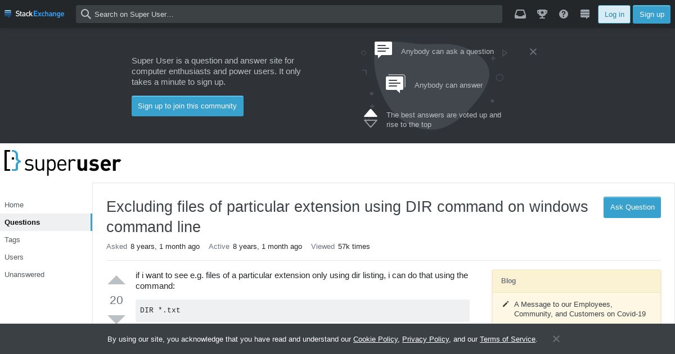675x354 pixels.
Task: Click the Super User site logo
Action: (x=62, y=162)
